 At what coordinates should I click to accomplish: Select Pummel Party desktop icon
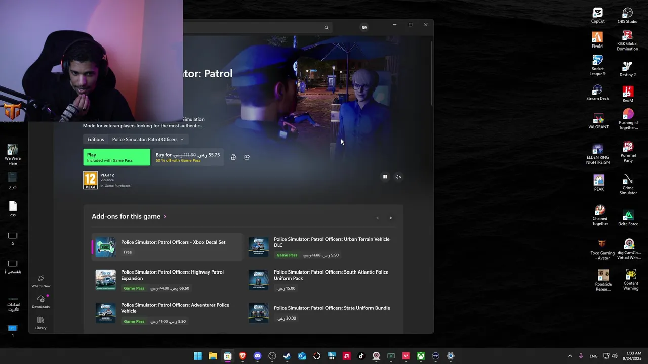click(628, 152)
